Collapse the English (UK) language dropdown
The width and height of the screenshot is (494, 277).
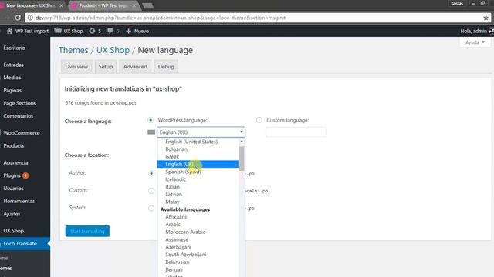(201, 132)
